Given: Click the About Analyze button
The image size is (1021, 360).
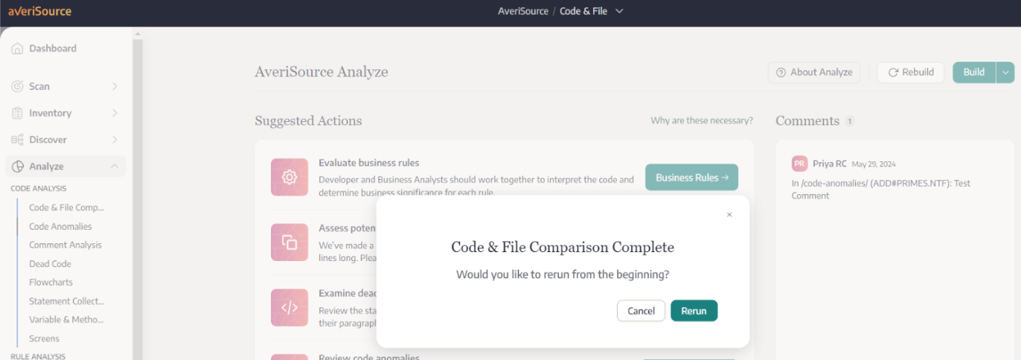Looking at the screenshot, I should pos(814,72).
